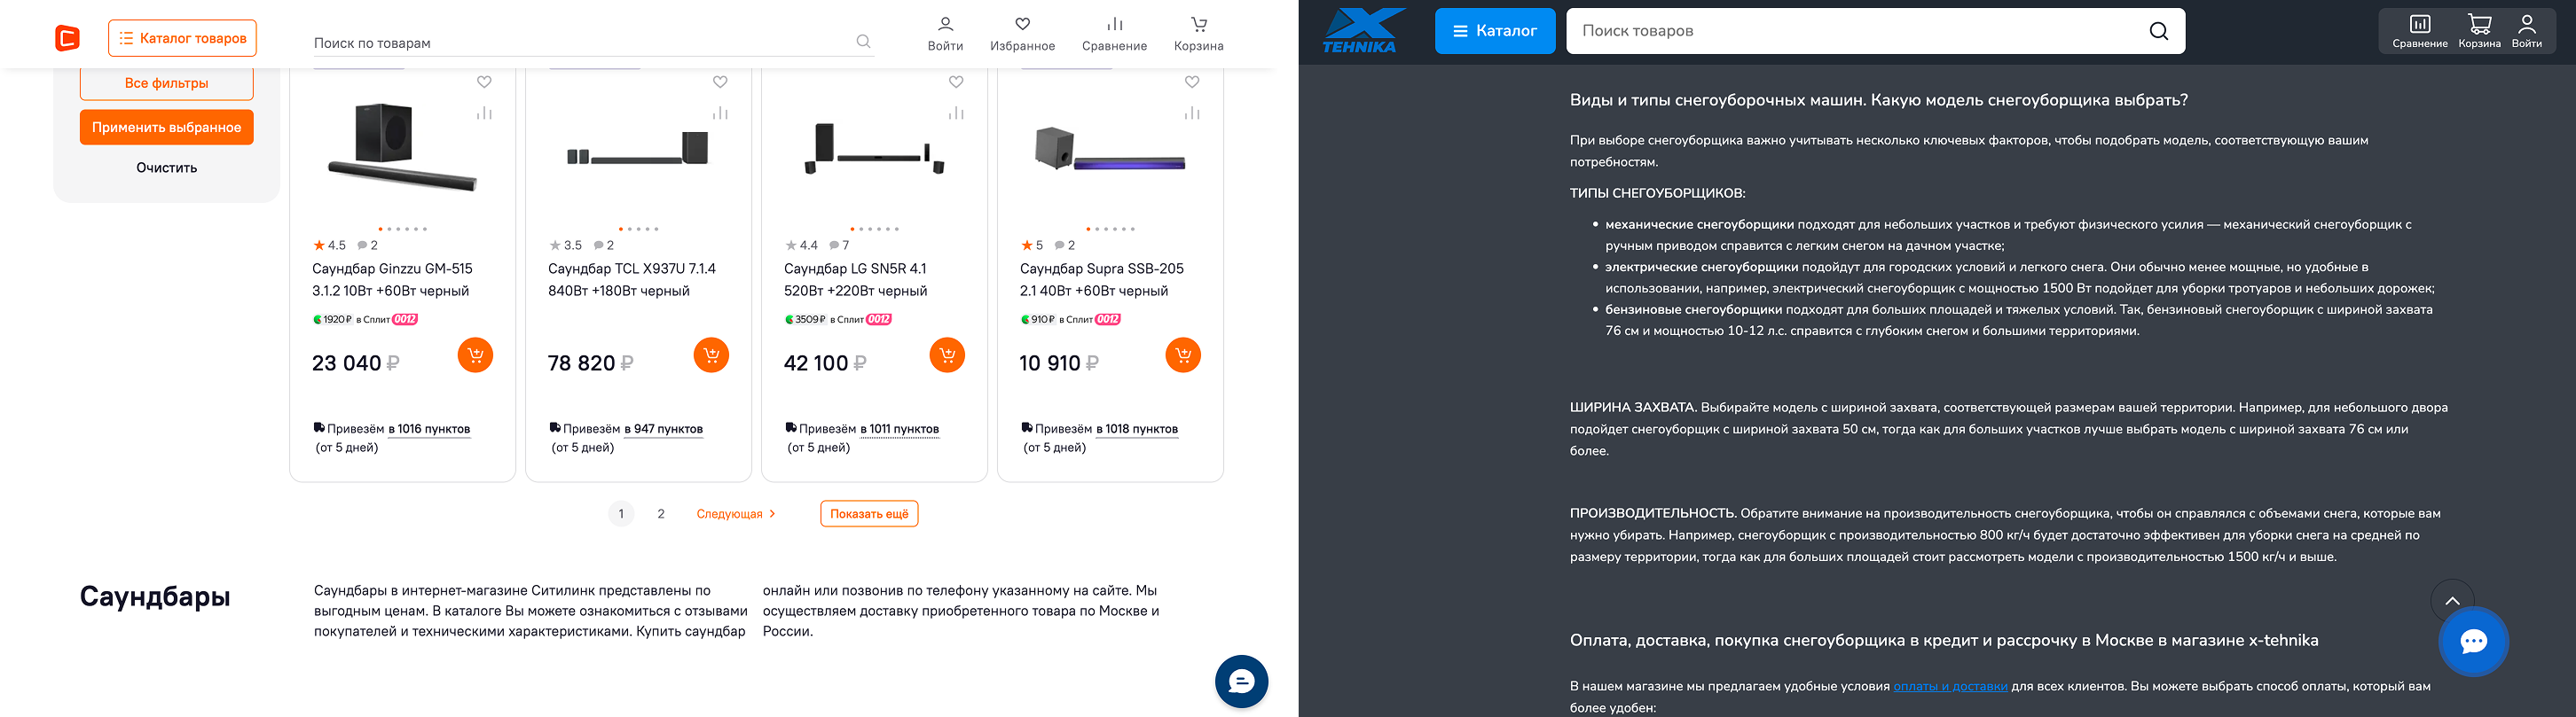Click the 10 910 ₽ price
Screen dimensions: 2576x717
point(1060,363)
